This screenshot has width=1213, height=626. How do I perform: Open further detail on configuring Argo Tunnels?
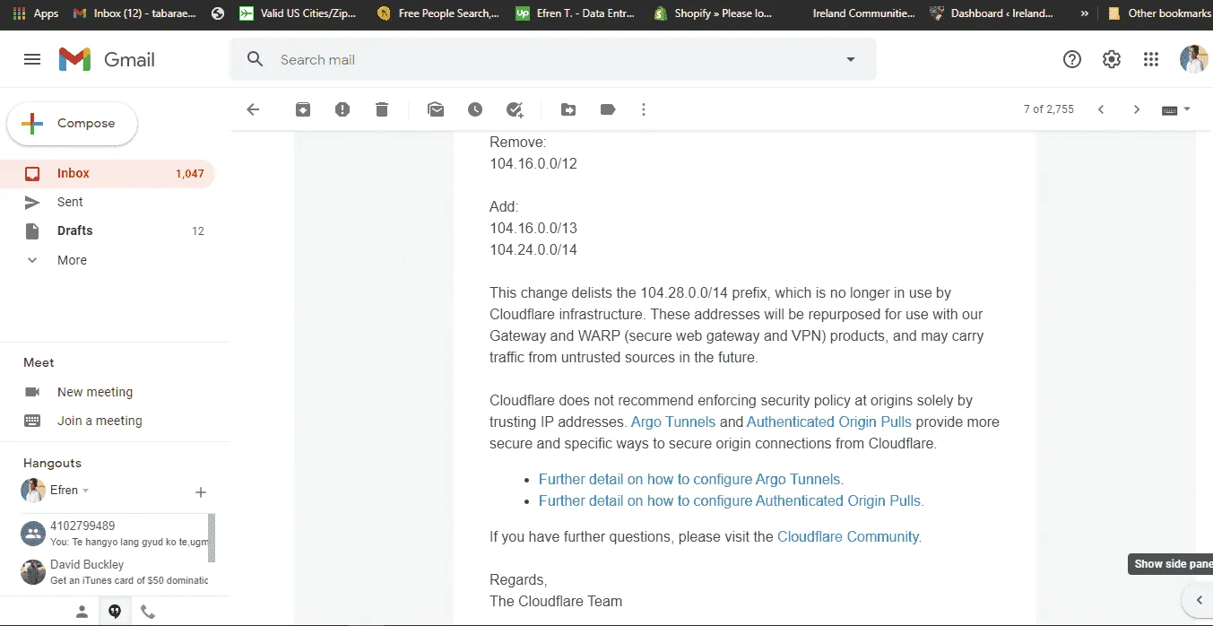click(691, 479)
